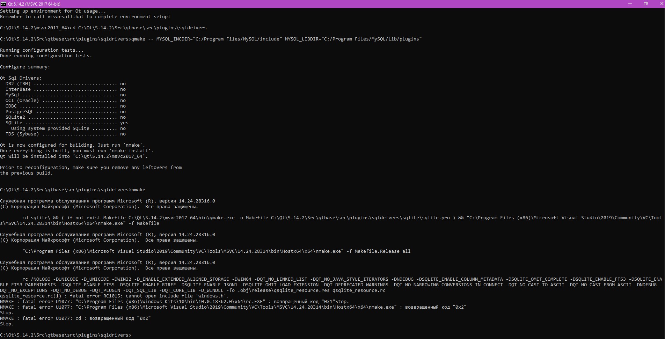Screen dimensions: 665x339
Task: Click the 'OCI (Oracle)' driver row
Action: tap(66, 101)
